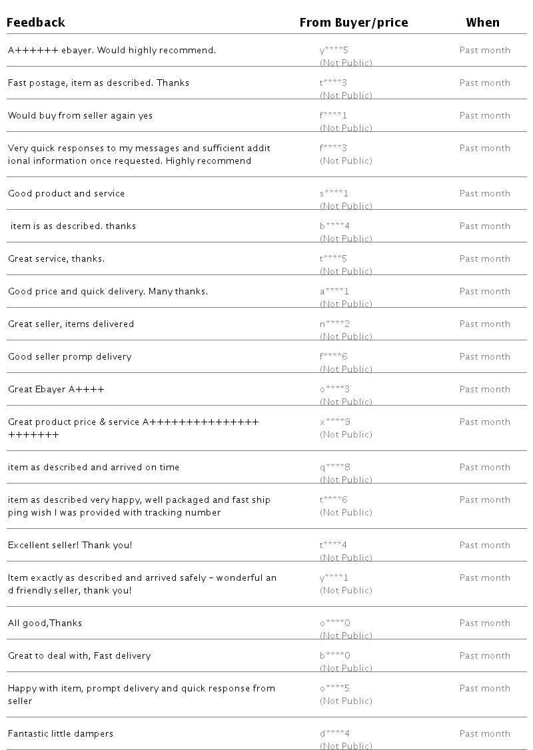The image size is (533, 750).
Task: Click buyer f****1 username
Action: coord(333,116)
